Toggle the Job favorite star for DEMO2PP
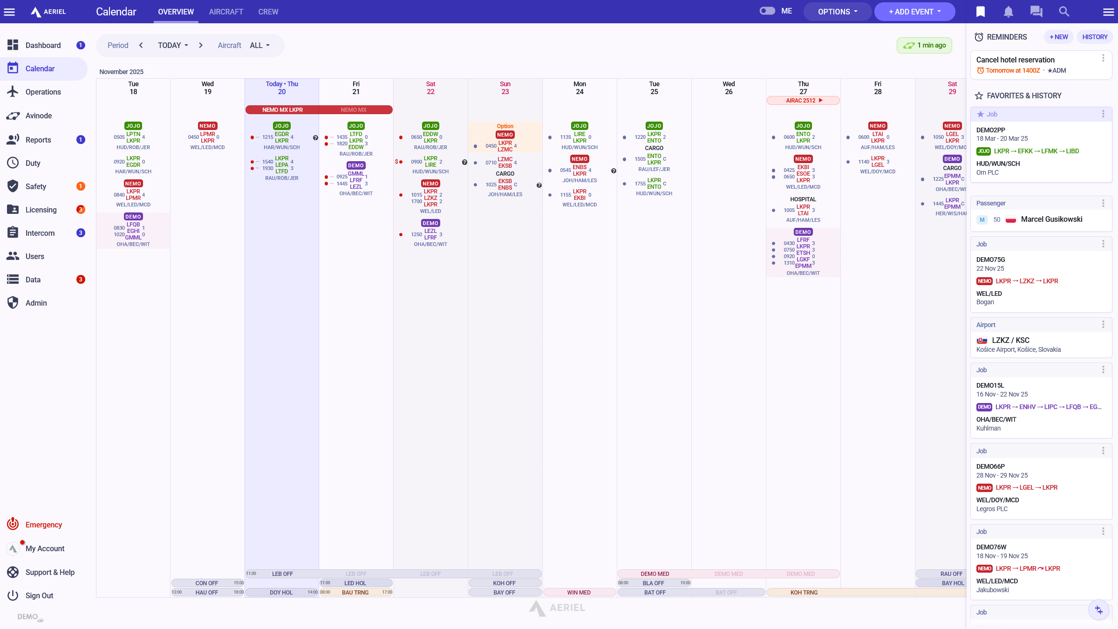 (x=981, y=114)
